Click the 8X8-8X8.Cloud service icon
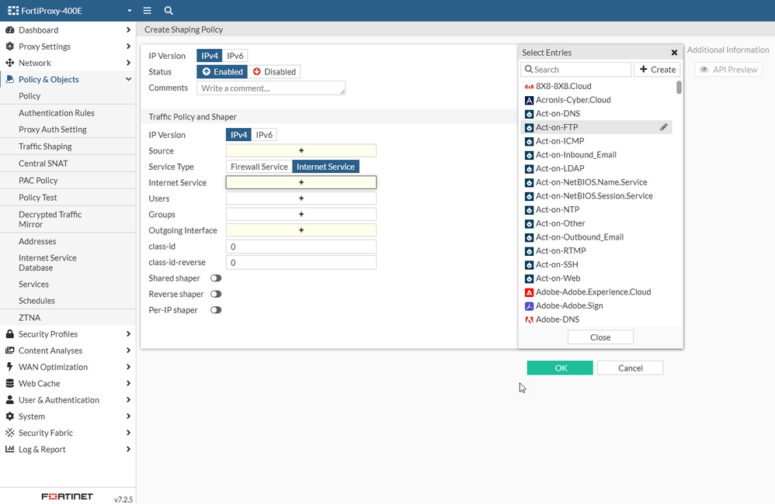Viewport: 775px width, 504px height. click(529, 86)
